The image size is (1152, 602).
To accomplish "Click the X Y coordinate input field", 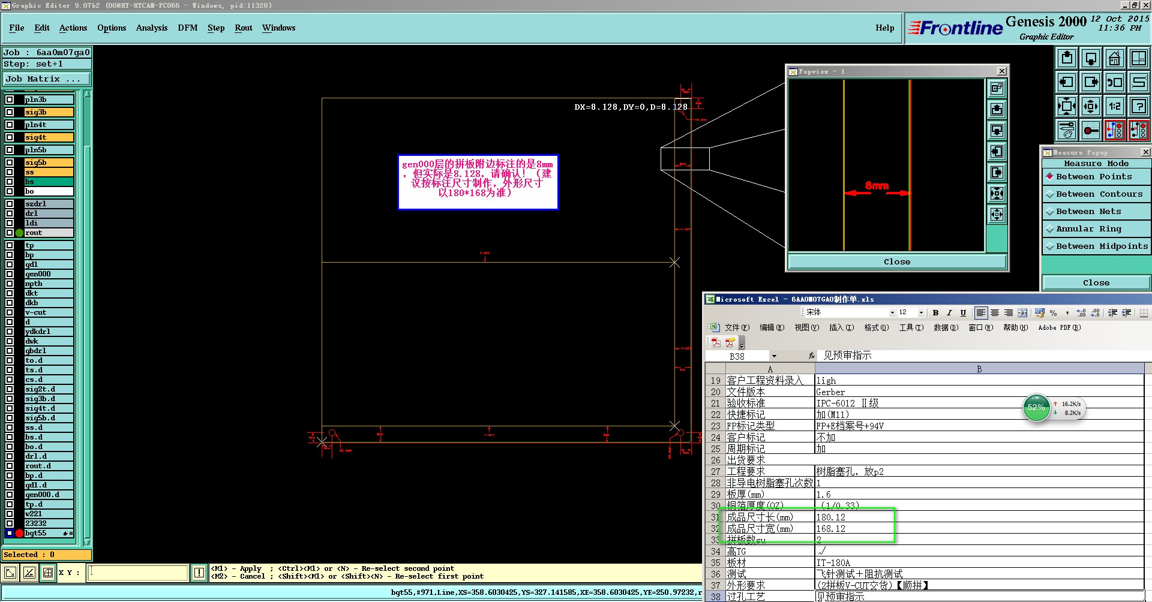I will click(x=138, y=573).
